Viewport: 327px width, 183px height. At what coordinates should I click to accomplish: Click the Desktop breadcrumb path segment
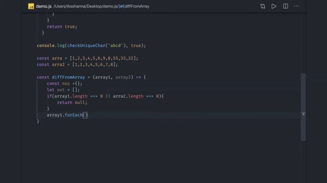(x=94, y=7)
